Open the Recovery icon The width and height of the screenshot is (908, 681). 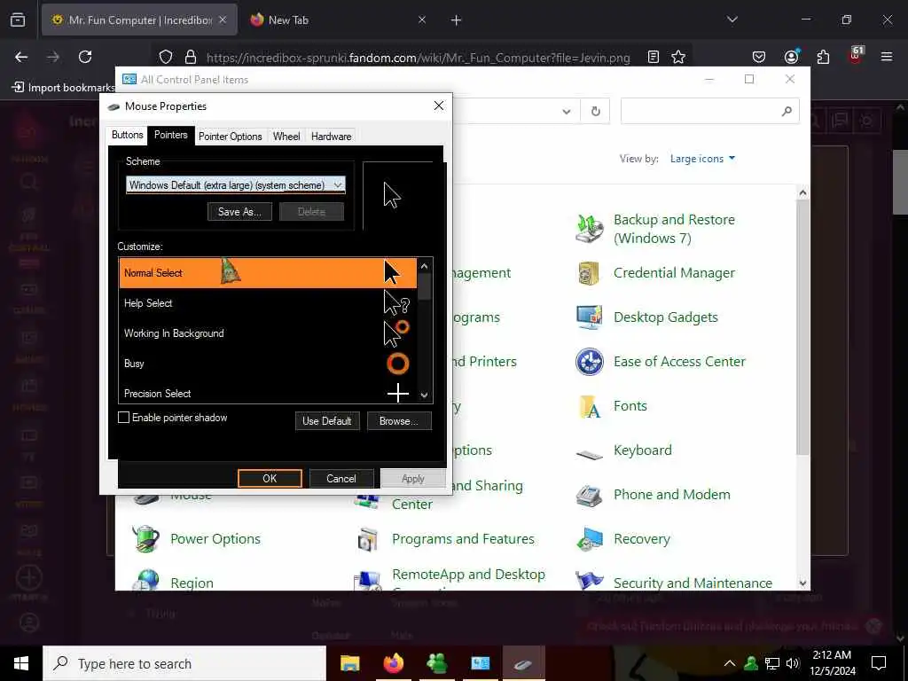(589, 539)
